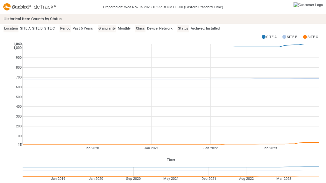The height and width of the screenshot is (183, 326).
Task: Click the 1,040 value on the y-axis
Action: click(x=17, y=44)
